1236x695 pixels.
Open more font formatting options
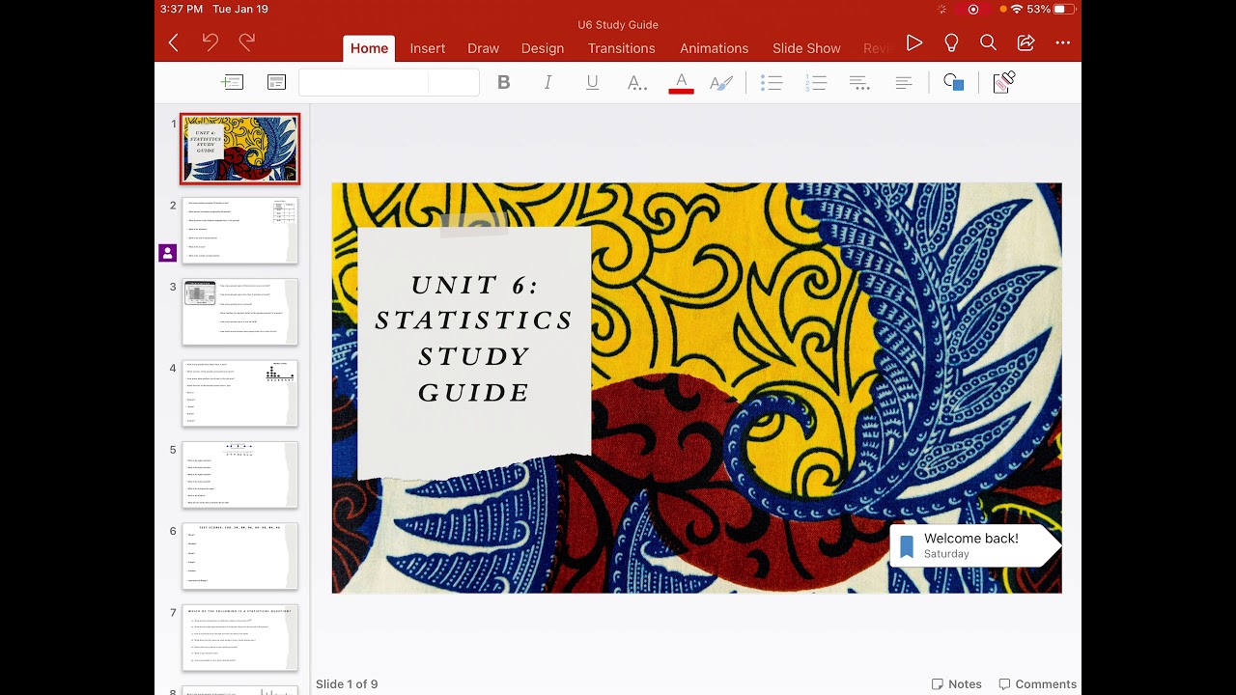point(637,84)
